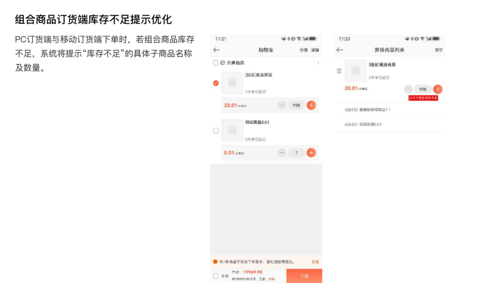The image size is (504, 283).
Task: Toggle the 全选 select-all checkbox
Action: [216, 276]
